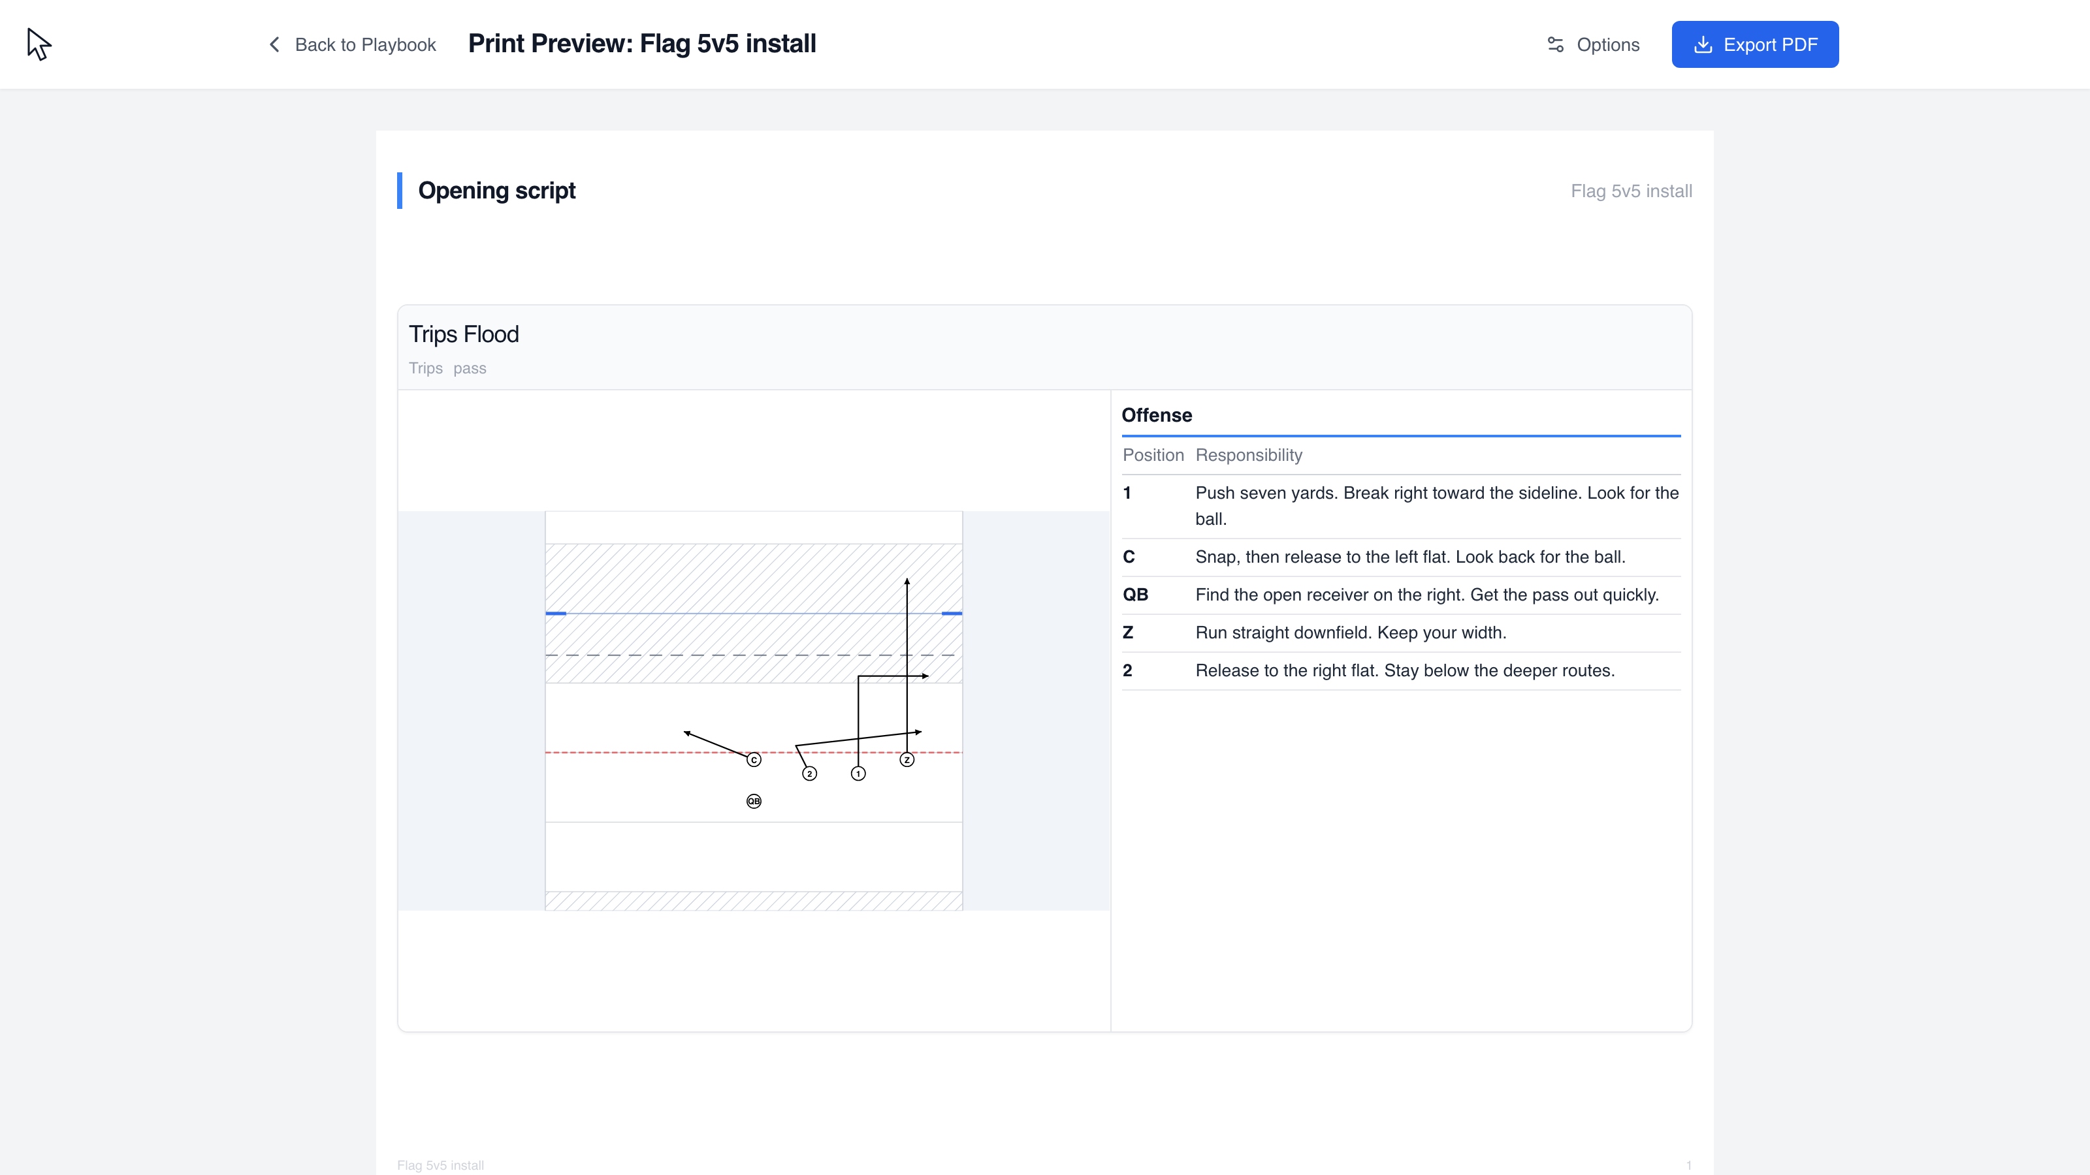Select the 'Run straight downfield' Z row

point(1401,633)
